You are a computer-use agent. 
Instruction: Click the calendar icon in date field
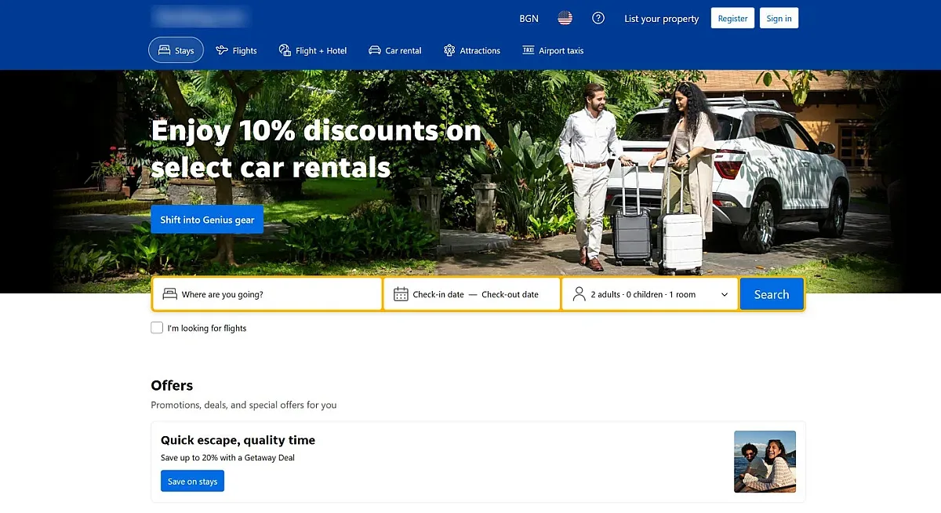point(401,294)
